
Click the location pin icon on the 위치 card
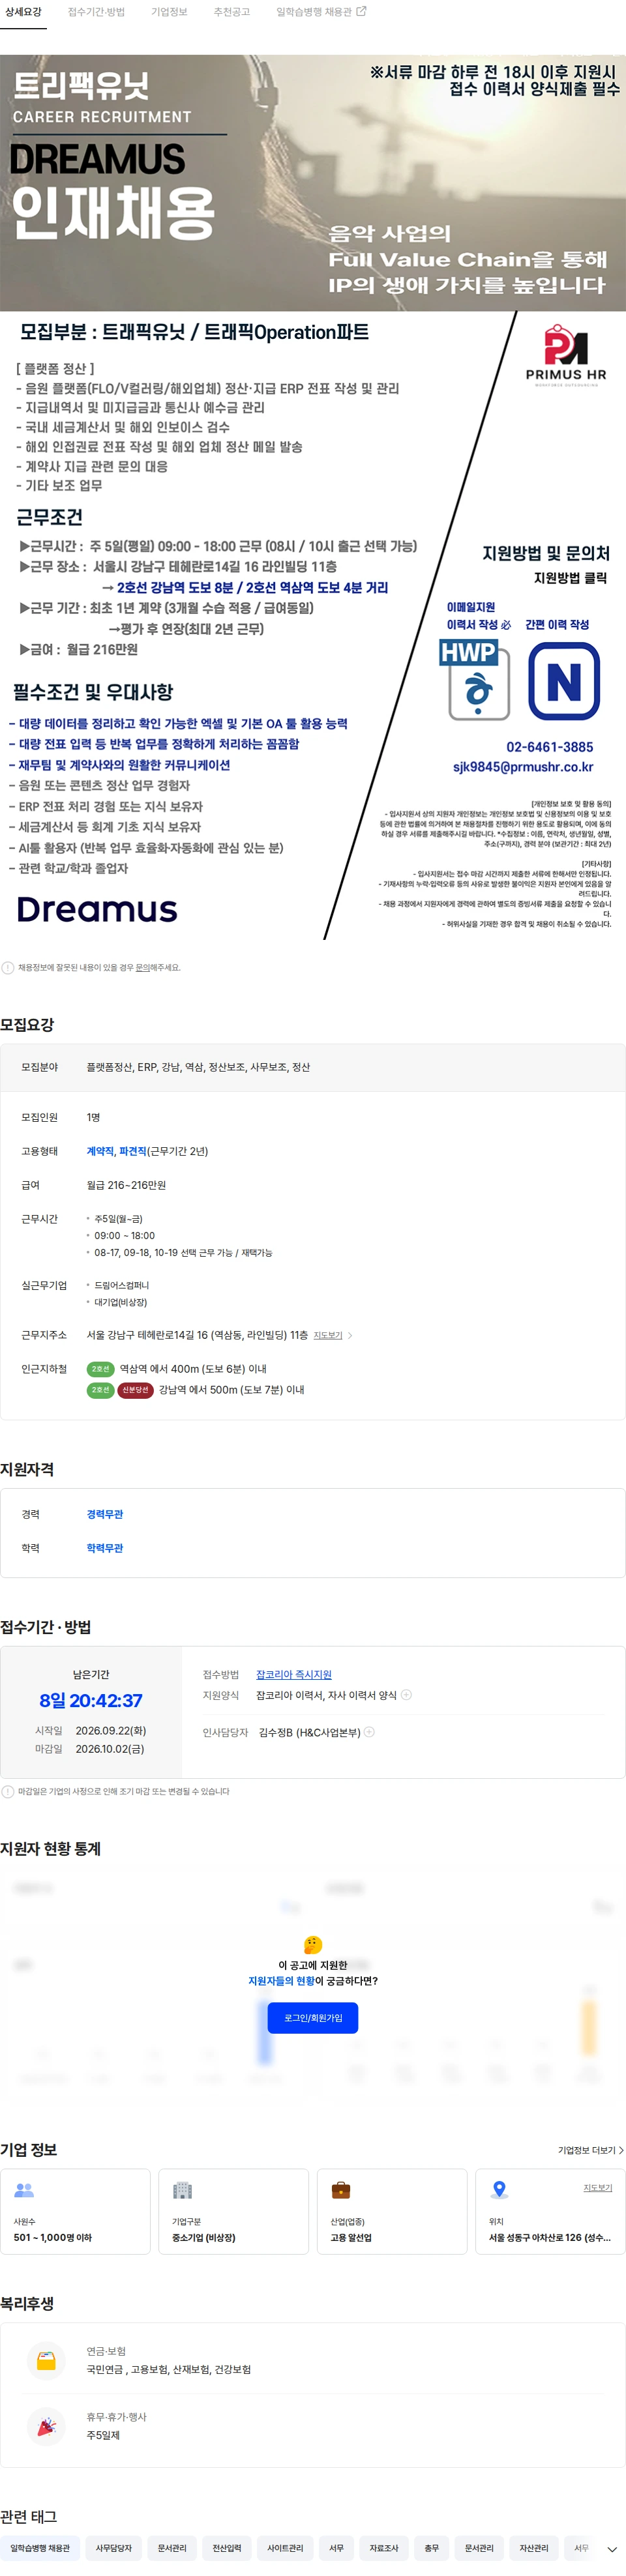pyautogui.click(x=499, y=2190)
